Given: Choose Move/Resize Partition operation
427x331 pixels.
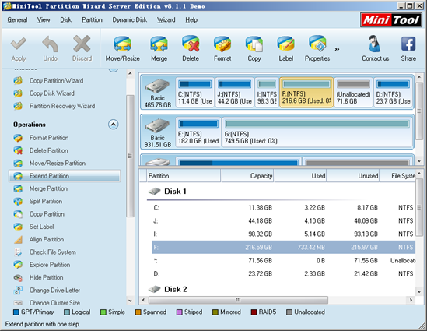Looking at the screenshot, I should pos(58,163).
